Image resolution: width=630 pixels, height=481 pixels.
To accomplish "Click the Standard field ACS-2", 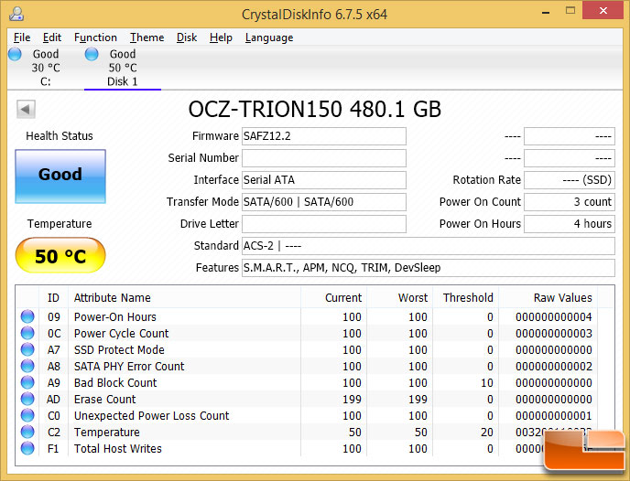I will click(429, 246).
